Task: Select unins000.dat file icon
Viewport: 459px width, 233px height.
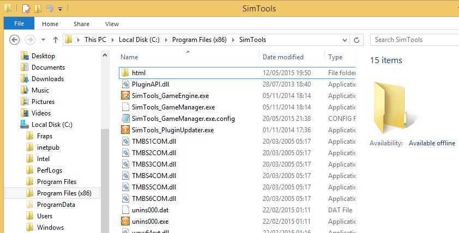Action: (125, 210)
